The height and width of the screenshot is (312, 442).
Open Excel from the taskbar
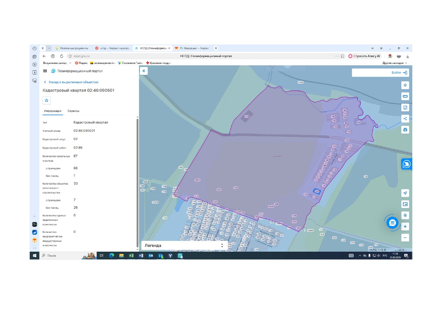(131, 256)
